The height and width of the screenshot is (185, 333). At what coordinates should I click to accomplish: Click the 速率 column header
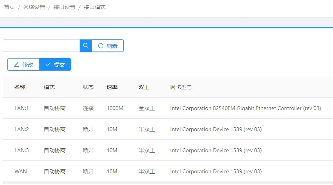pos(112,87)
